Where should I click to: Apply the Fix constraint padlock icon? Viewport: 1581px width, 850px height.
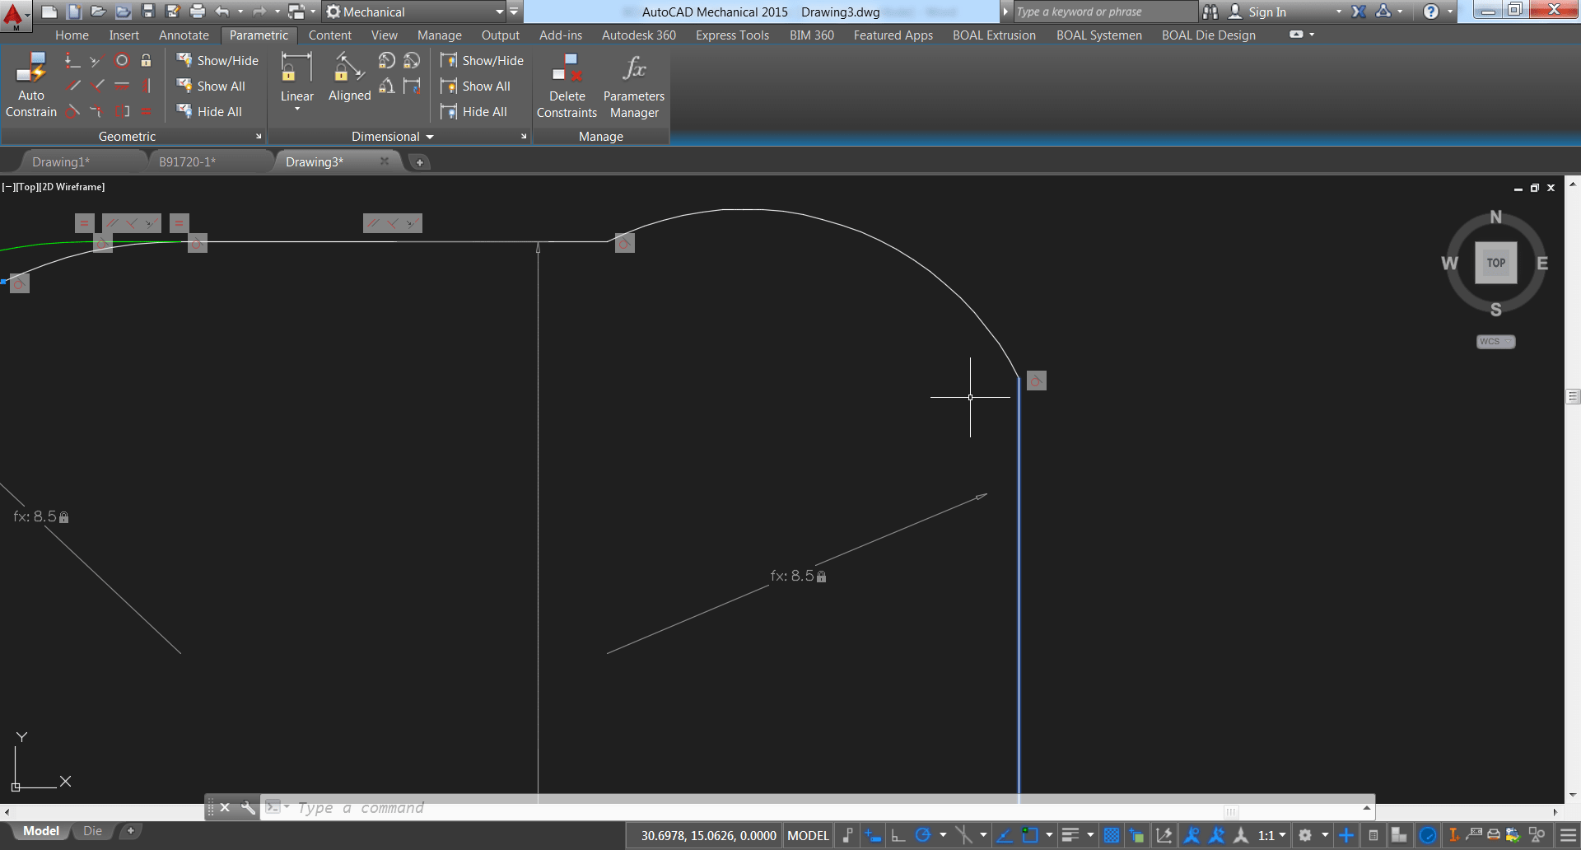click(146, 61)
